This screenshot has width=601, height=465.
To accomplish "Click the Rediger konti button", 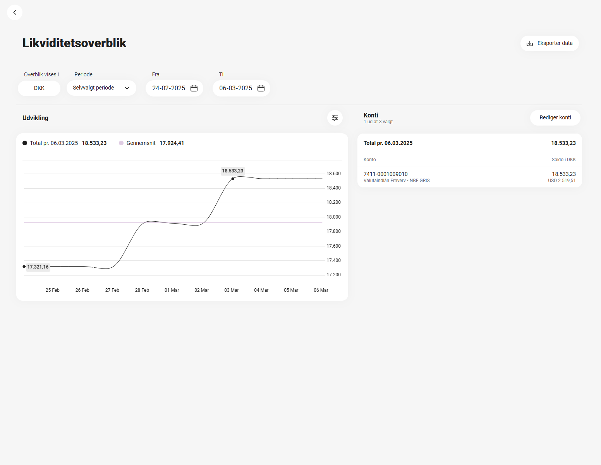I will pos(555,118).
